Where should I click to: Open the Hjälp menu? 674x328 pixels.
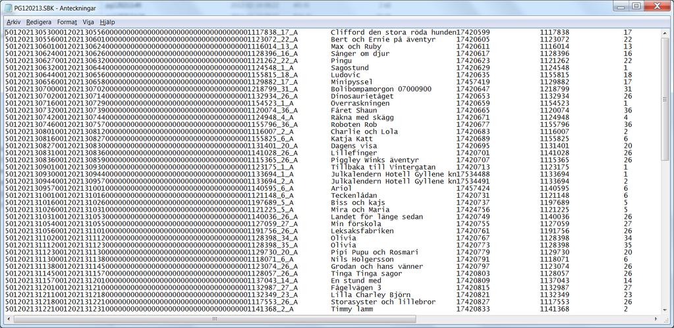[x=107, y=22]
